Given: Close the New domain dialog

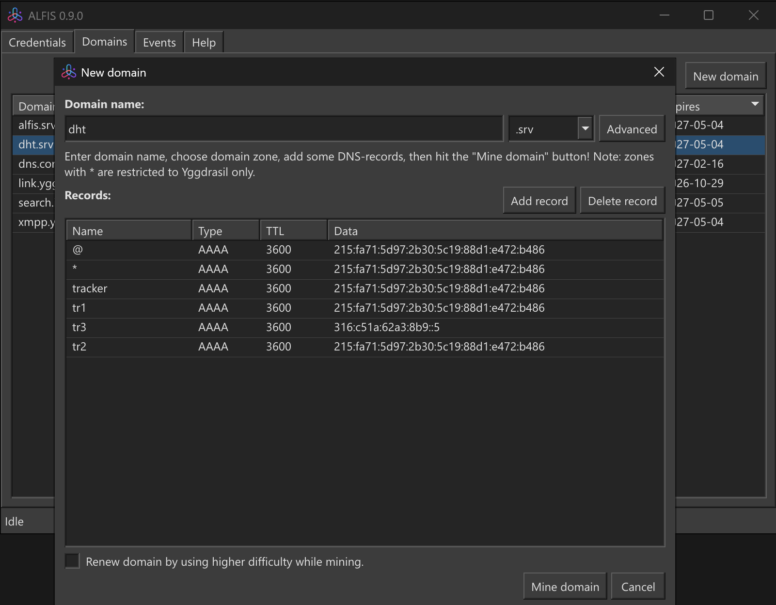Looking at the screenshot, I should click(659, 72).
